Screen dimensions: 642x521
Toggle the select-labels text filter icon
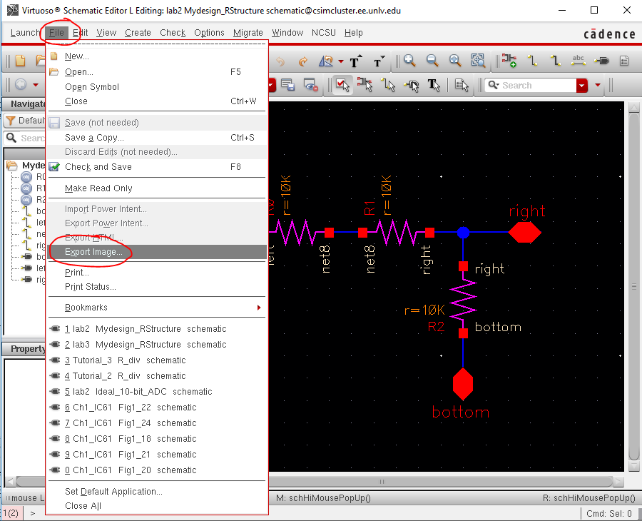pyautogui.click(x=433, y=86)
